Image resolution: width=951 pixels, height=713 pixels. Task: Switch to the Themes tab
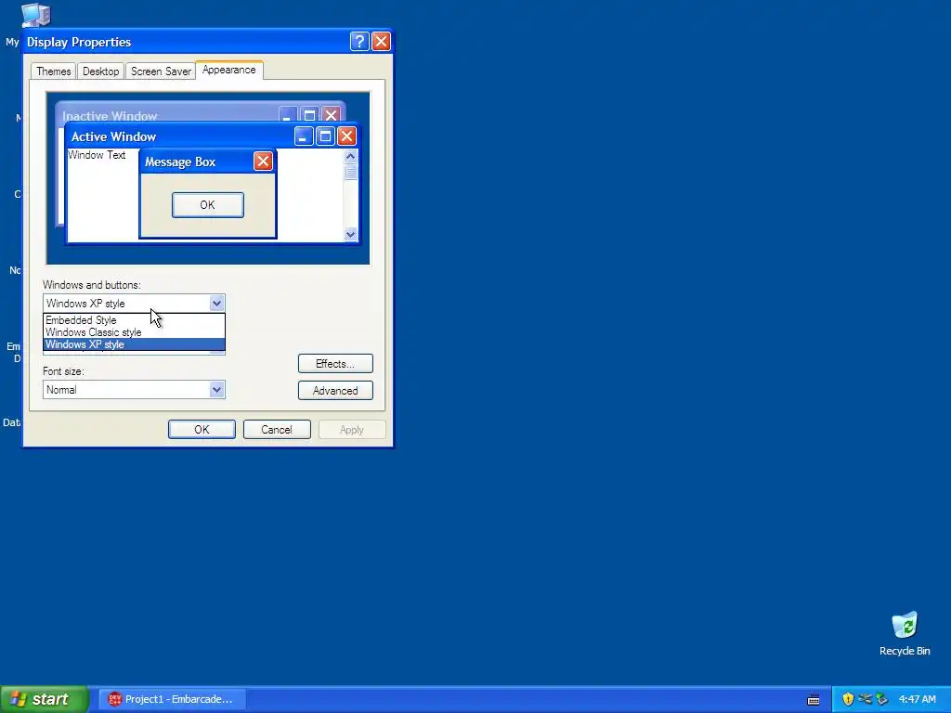point(53,71)
